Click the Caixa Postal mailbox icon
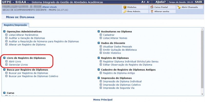This screenshot has width=205, height=102. pyautogui.click(x=152, y=7)
